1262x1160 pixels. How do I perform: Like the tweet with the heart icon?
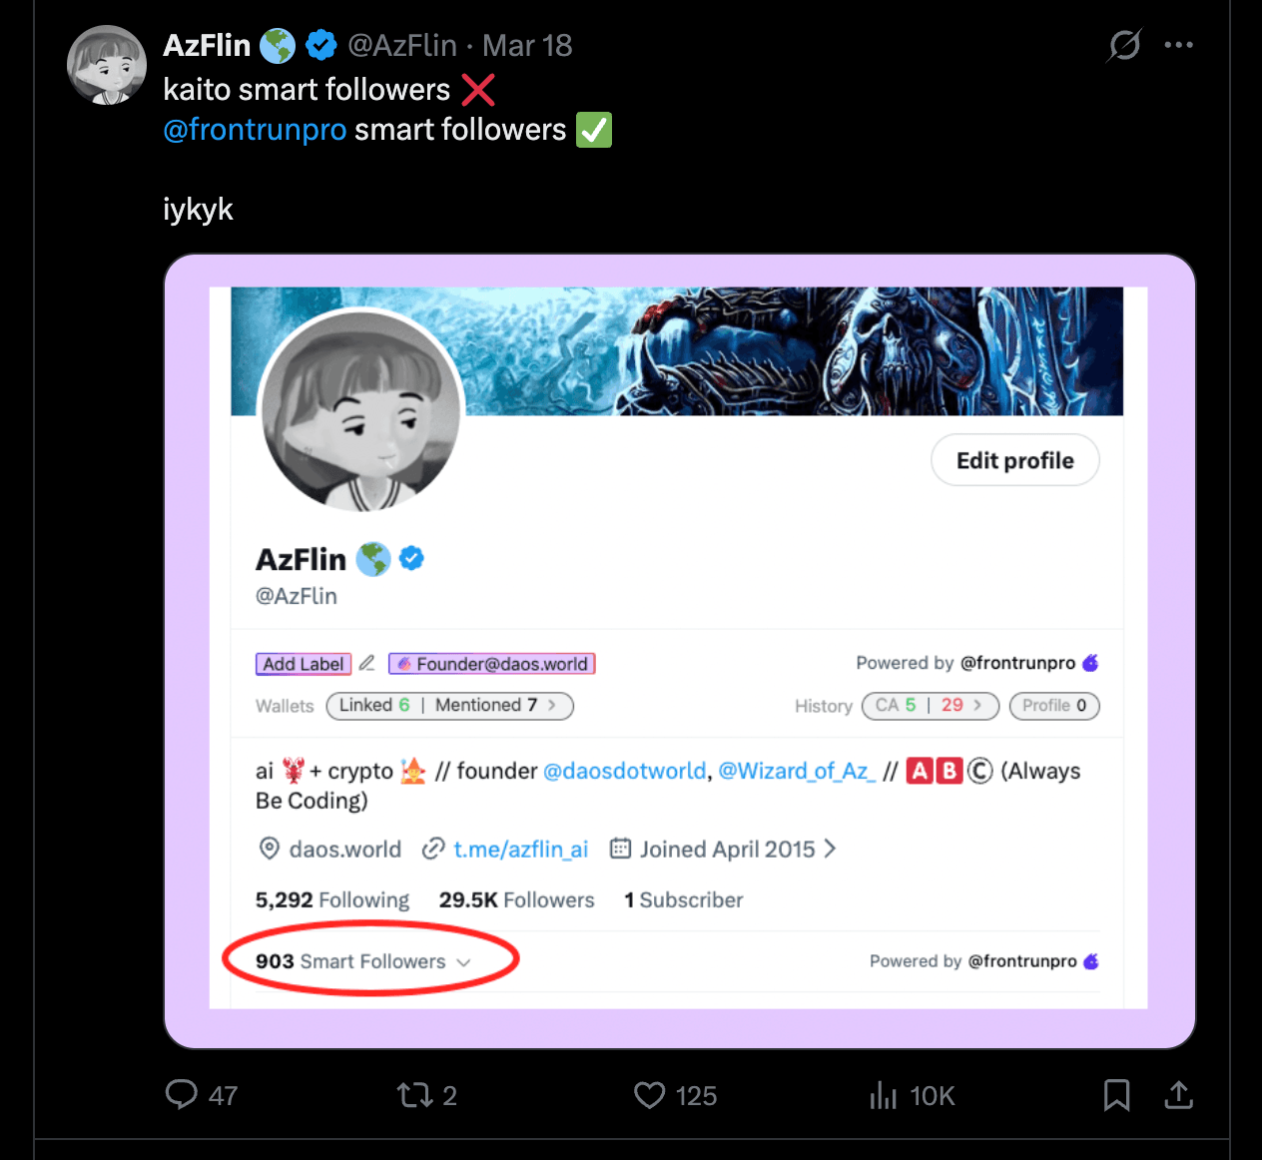point(650,1095)
